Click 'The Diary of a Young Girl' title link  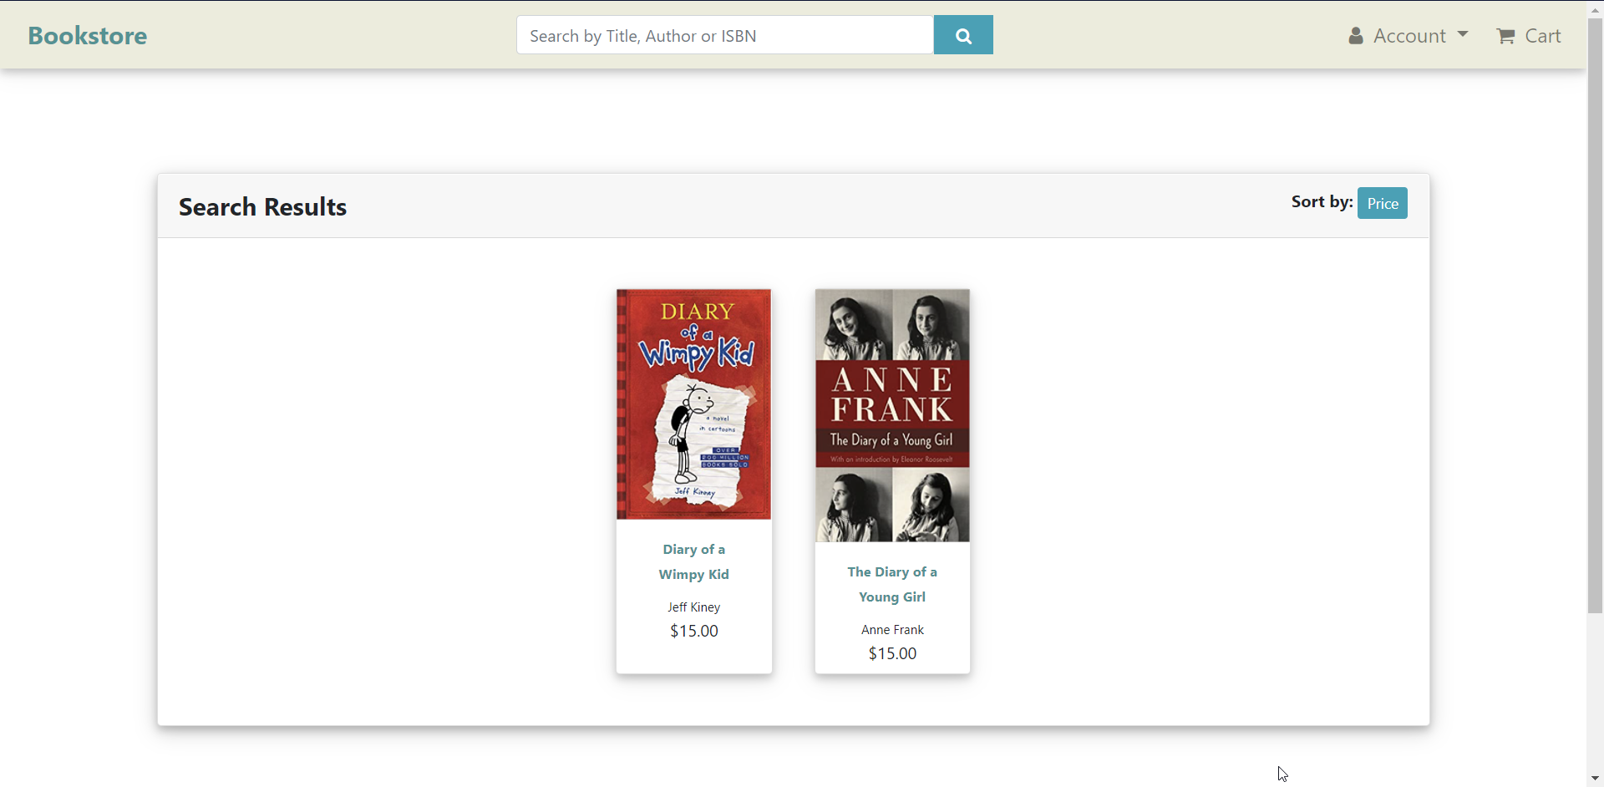[892, 584]
